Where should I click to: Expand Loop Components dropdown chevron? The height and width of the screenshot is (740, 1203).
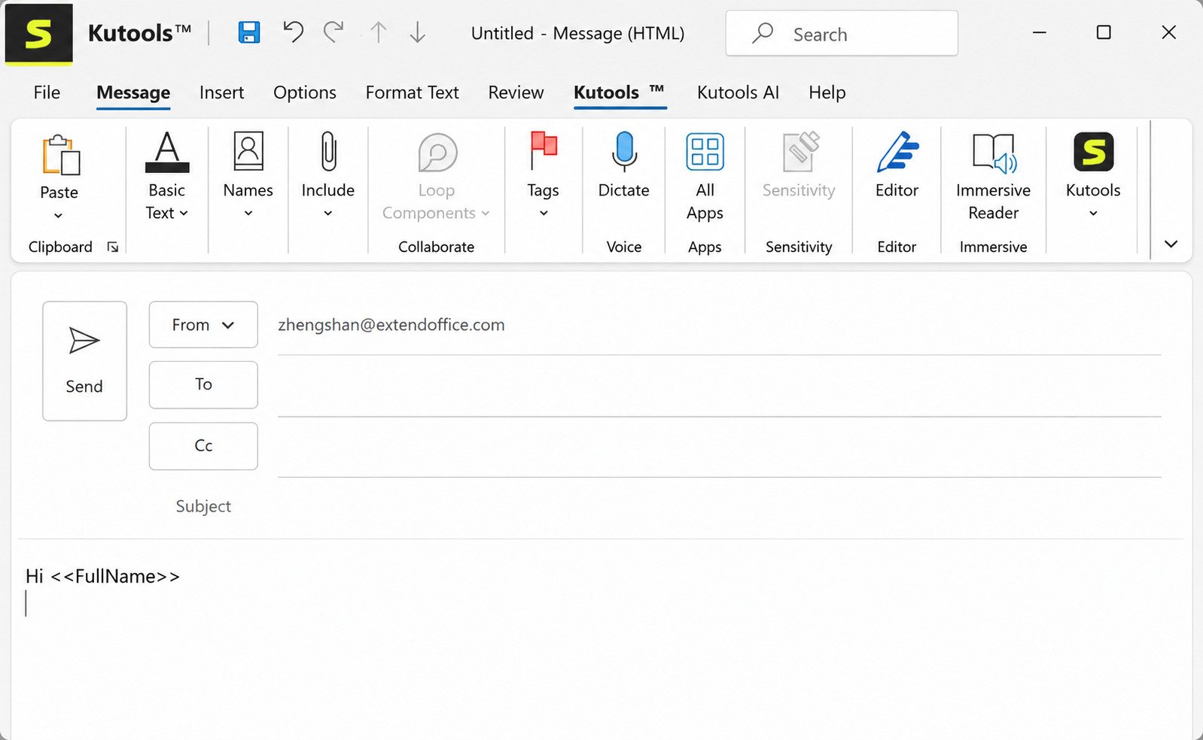486,214
